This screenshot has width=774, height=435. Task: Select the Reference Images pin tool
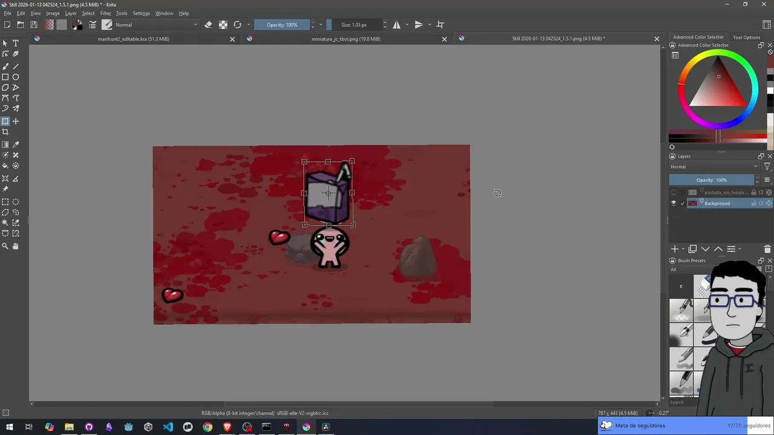click(x=5, y=189)
